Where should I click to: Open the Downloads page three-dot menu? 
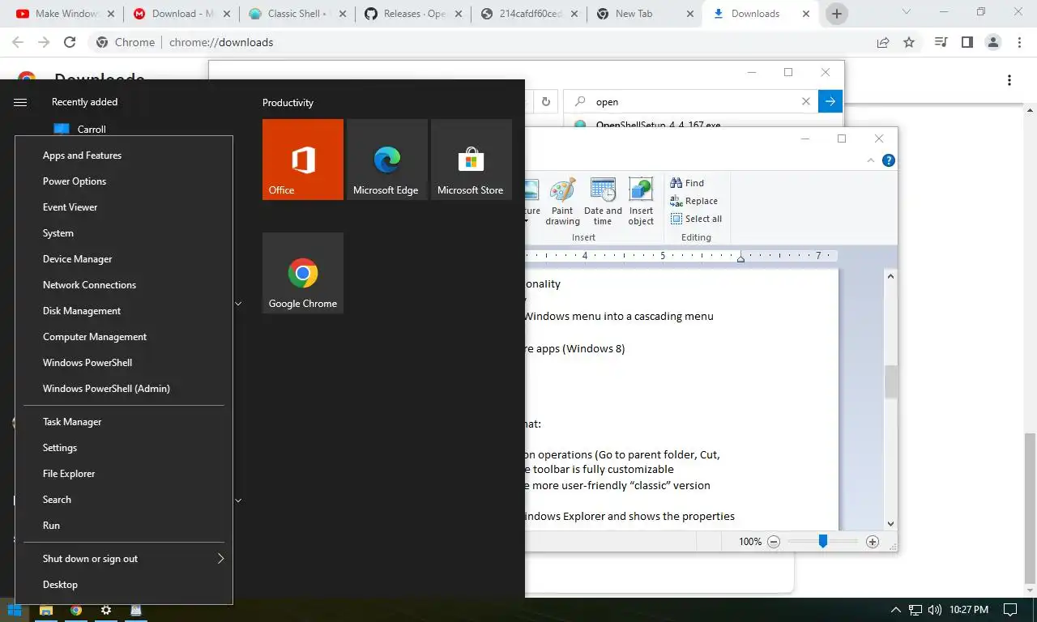[1009, 79]
